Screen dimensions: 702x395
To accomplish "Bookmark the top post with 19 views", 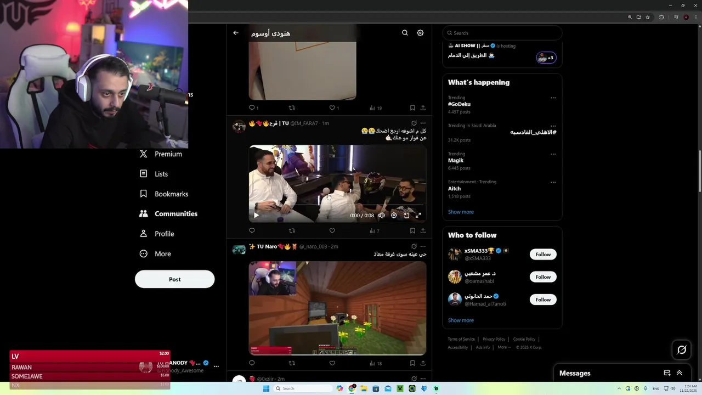I will (x=412, y=108).
